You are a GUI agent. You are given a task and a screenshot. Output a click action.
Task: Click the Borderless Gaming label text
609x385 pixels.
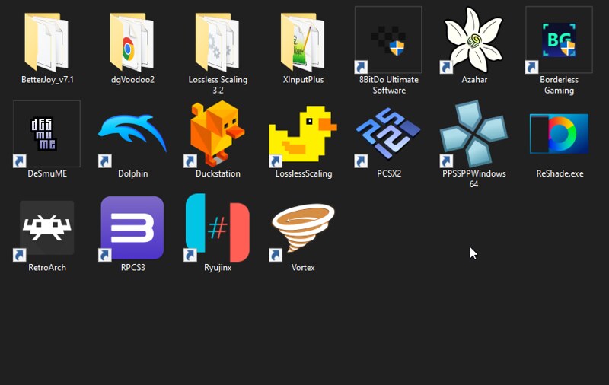tap(559, 85)
